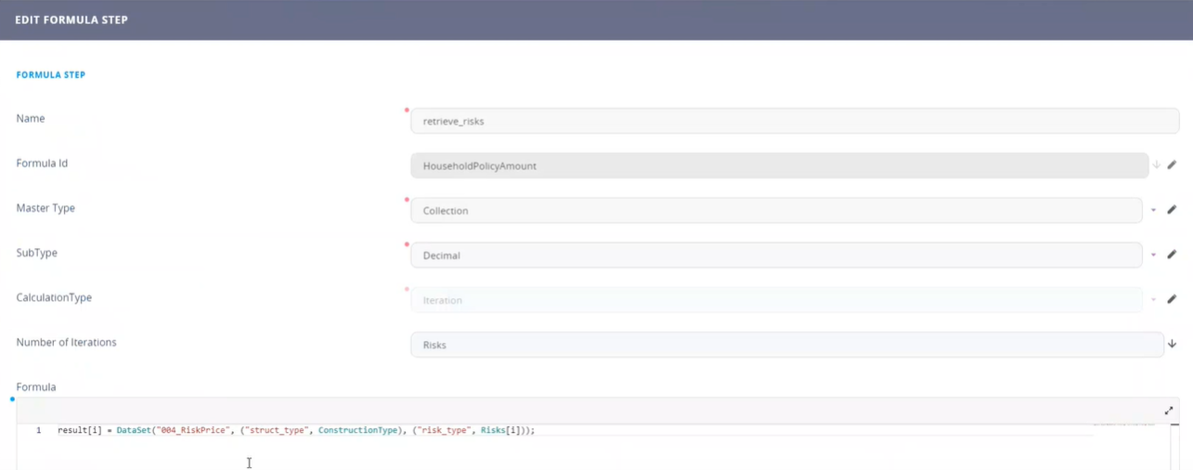Click the FORMULA STEP section heading

click(x=51, y=75)
